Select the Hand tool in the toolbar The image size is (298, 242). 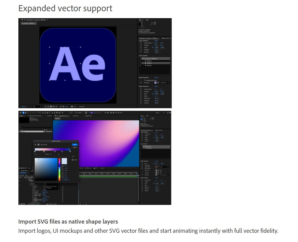[26, 113]
